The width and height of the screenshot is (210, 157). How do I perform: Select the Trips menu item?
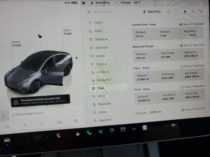[x=98, y=88]
